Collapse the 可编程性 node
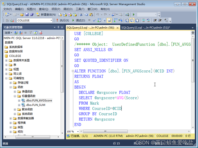 (x=6, y=78)
